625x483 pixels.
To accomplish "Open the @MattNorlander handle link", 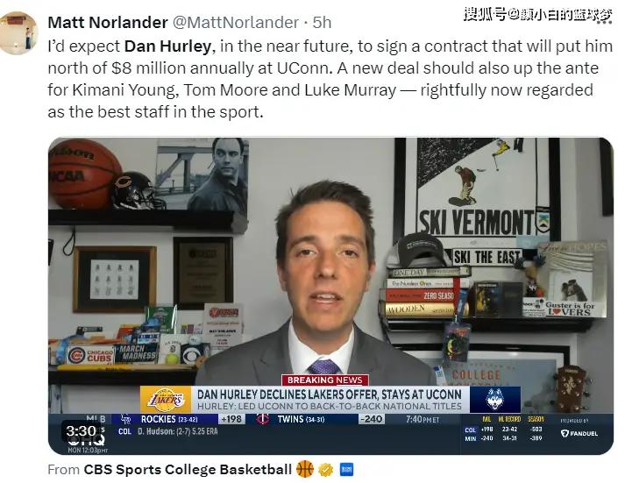I will click(235, 23).
